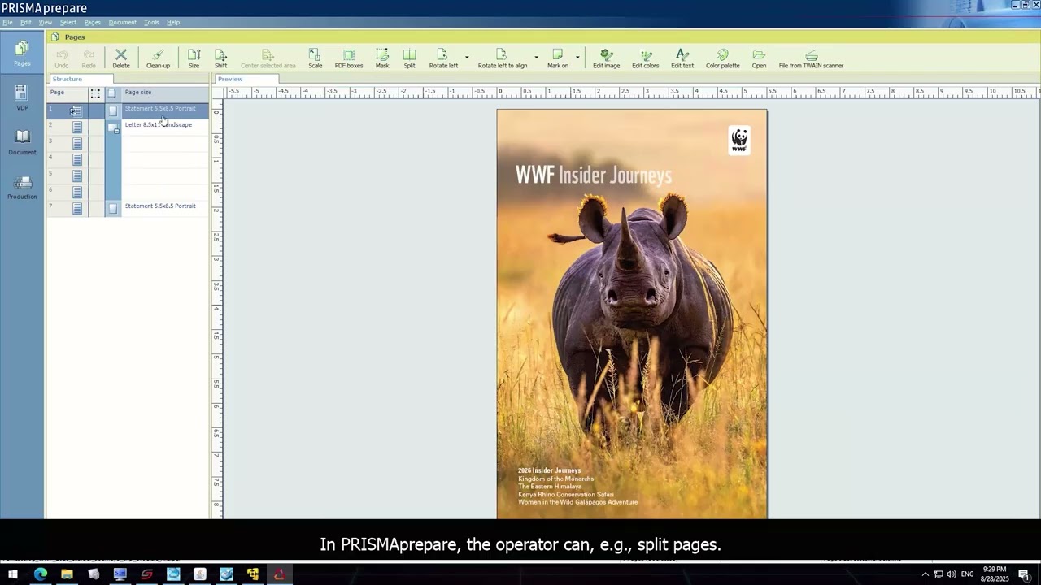The width and height of the screenshot is (1041, 585).
Task: Click Letter 8.5x11 Landscape size entry
Action: pos(159,124)
